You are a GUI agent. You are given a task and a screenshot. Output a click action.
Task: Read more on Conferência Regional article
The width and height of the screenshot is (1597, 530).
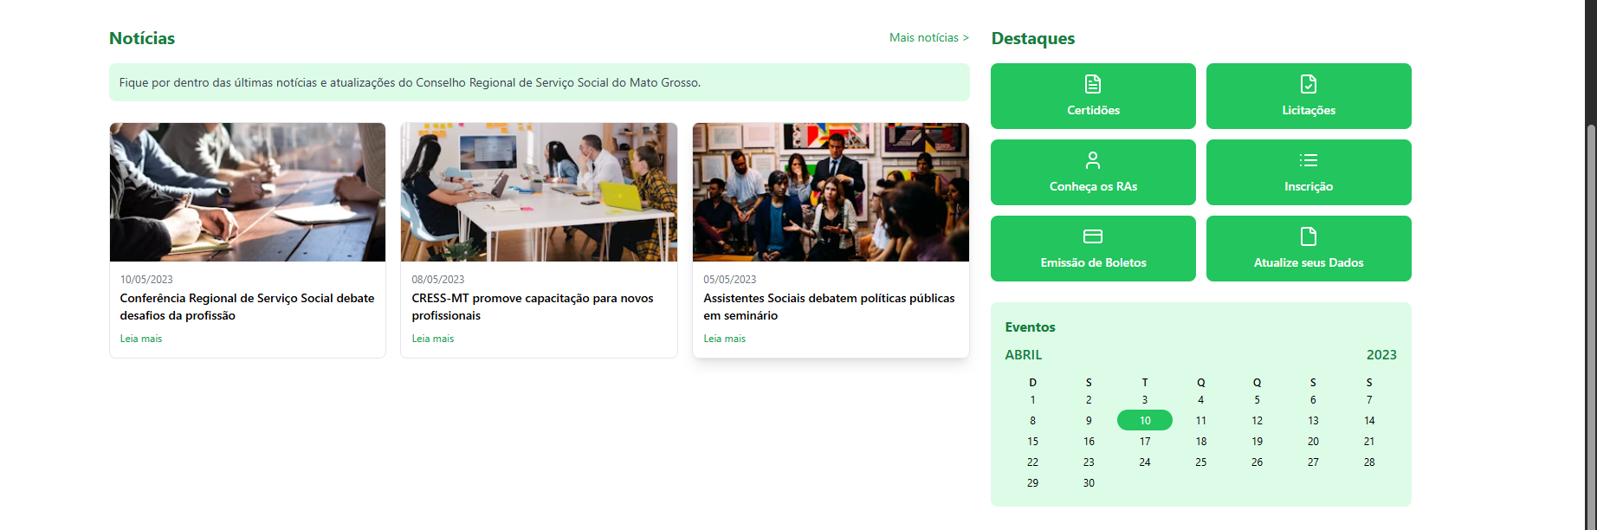click(x=141, y=339)
